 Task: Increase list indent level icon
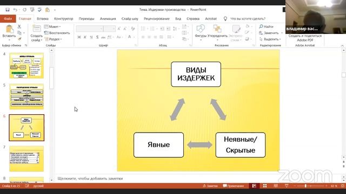pyautogui.click(x=169, y=29)
